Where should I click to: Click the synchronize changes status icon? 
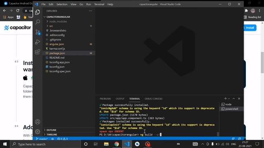coord(52,139)
